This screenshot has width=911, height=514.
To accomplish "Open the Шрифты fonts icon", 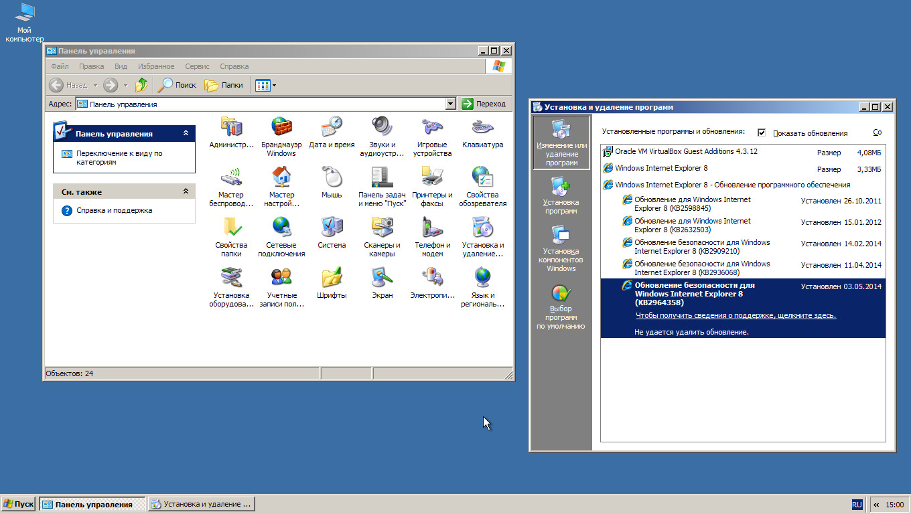I will (x=332, y=282).
